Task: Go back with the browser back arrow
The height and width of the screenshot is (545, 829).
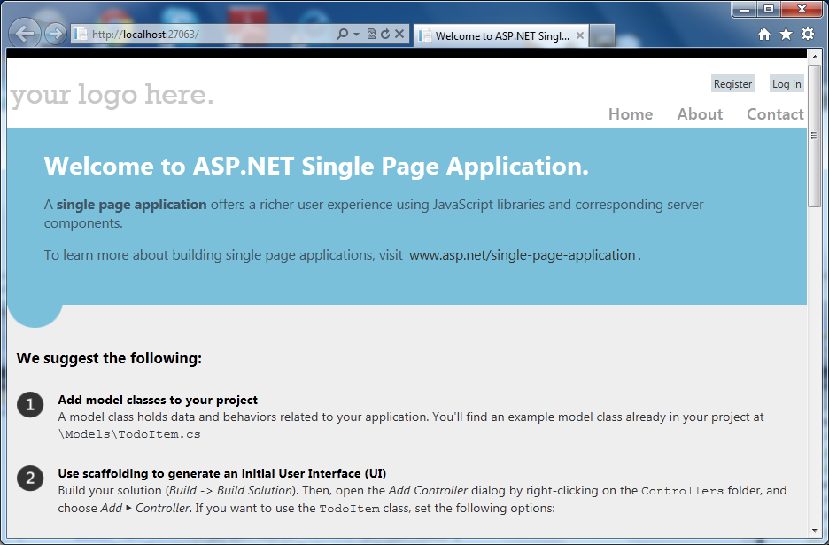Action: coord(24,34)
